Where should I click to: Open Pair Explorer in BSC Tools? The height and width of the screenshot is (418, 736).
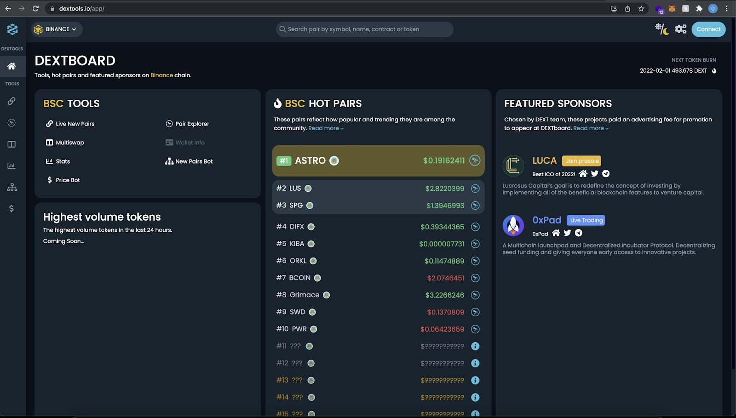(187, 124)
